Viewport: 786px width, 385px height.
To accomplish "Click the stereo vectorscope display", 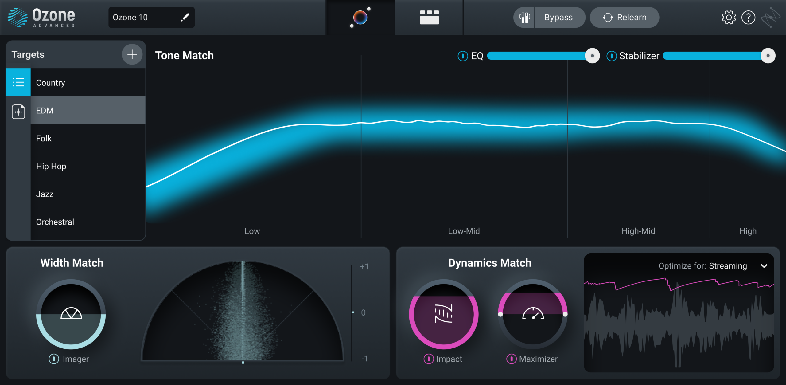I will [243, 311].
